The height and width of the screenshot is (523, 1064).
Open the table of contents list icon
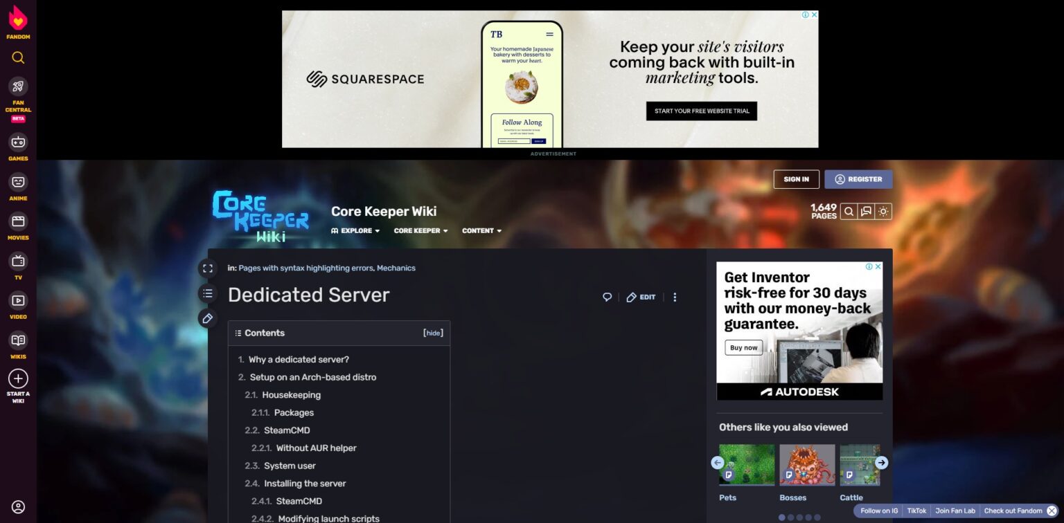207,293
